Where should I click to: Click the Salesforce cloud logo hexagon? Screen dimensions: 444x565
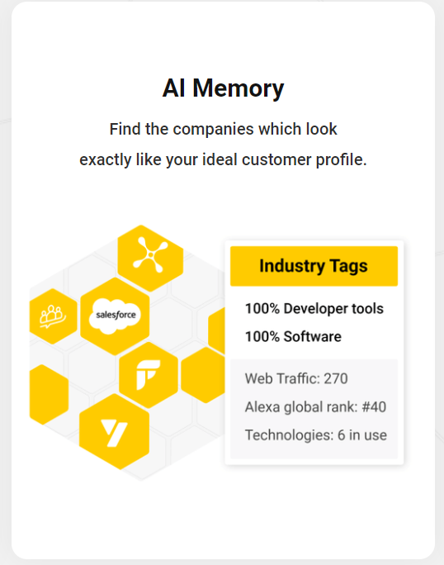[115, 316]
